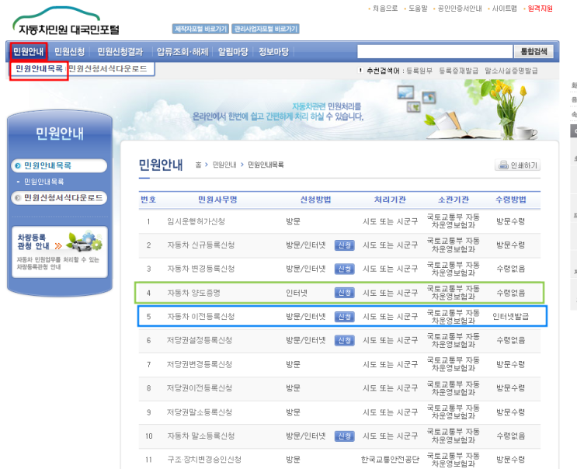Viewport: 577px width, 469px height.
Task: Click 신청 button for 자동차 양도증명
Action: pyautogui.click(x=344, y=293)
